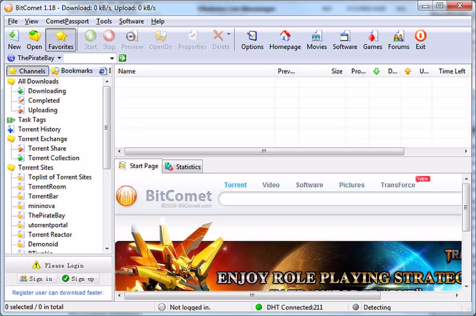The image size is (476, 316).
Task: Click the Preview toolbar icon
Action: (x=132, y=40)
